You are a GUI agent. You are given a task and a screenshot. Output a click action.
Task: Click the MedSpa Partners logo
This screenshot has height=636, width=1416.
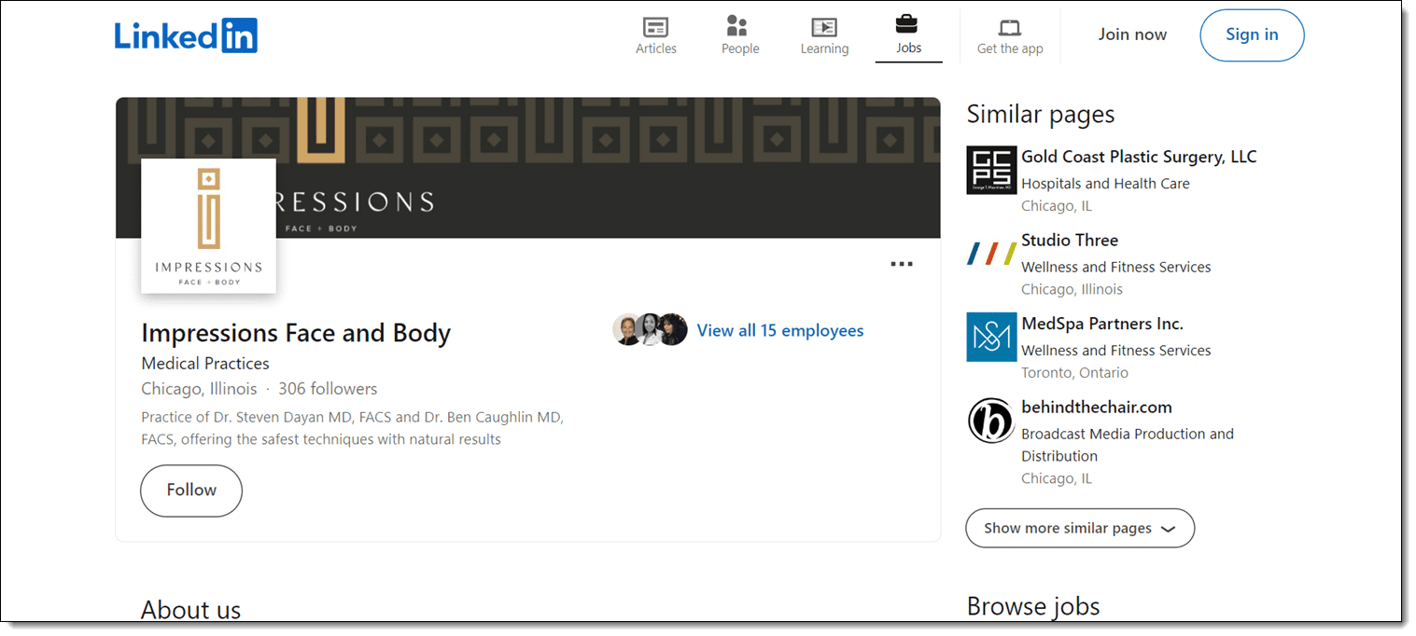990,337
